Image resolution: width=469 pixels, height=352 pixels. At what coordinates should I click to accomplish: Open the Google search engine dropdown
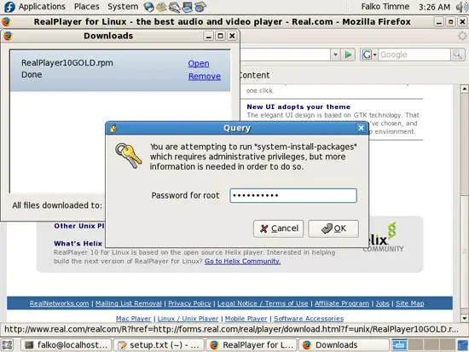pos(369,55)
